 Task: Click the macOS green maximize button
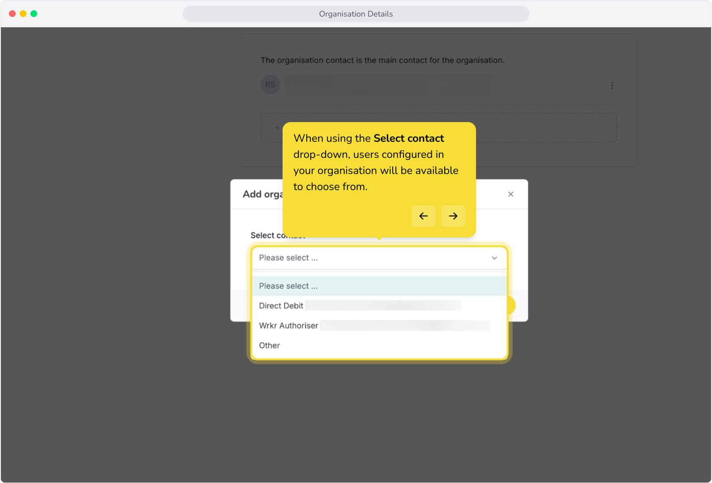[34, 14]
